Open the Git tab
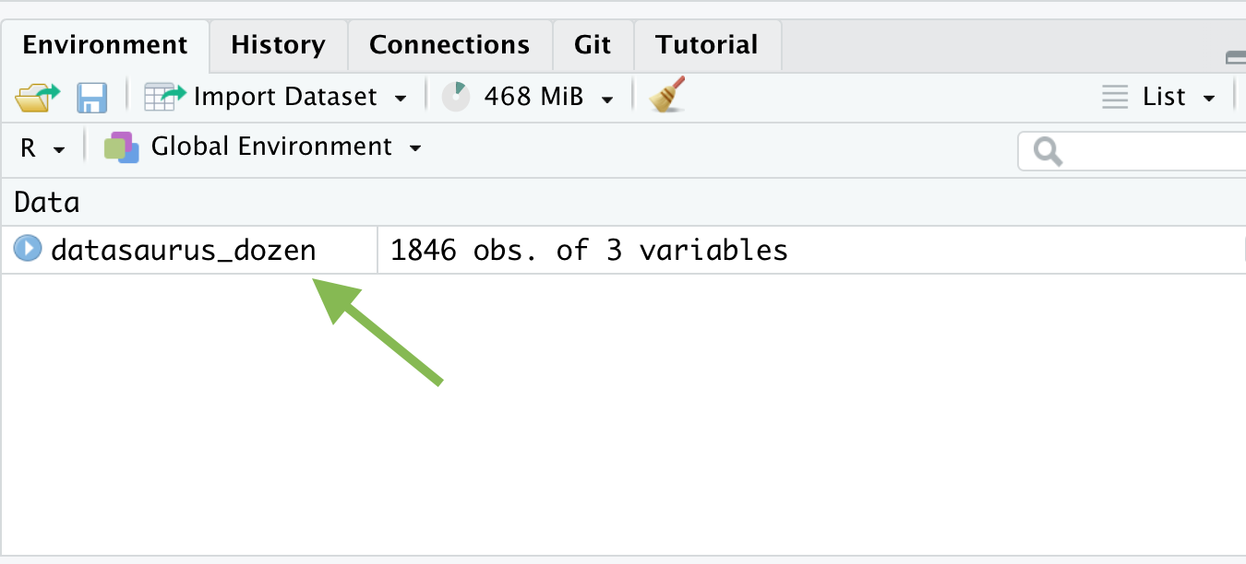1246x564 pixels. click(x=593, y=45)
